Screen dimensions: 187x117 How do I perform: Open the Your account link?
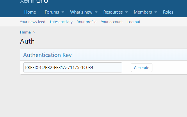pyautogui.click(x=112, y=22)
